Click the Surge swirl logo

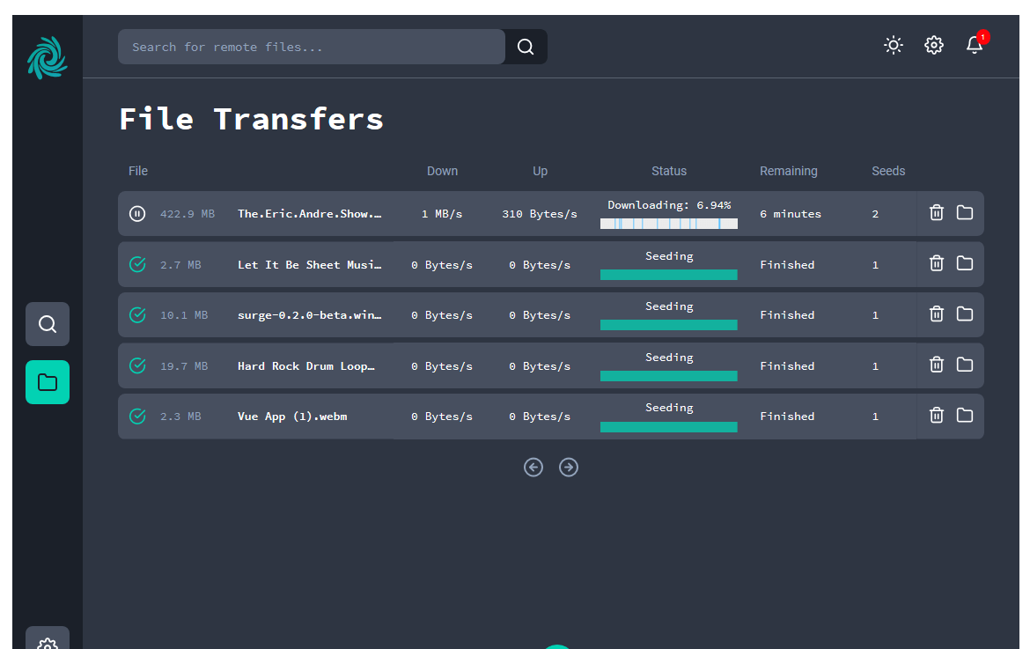(48, 58)
